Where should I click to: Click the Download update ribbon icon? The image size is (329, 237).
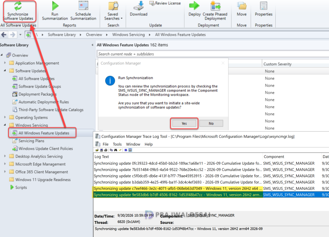138,9
